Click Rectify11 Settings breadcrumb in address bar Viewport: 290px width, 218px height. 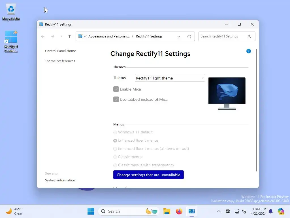click(x=149, y=36)
